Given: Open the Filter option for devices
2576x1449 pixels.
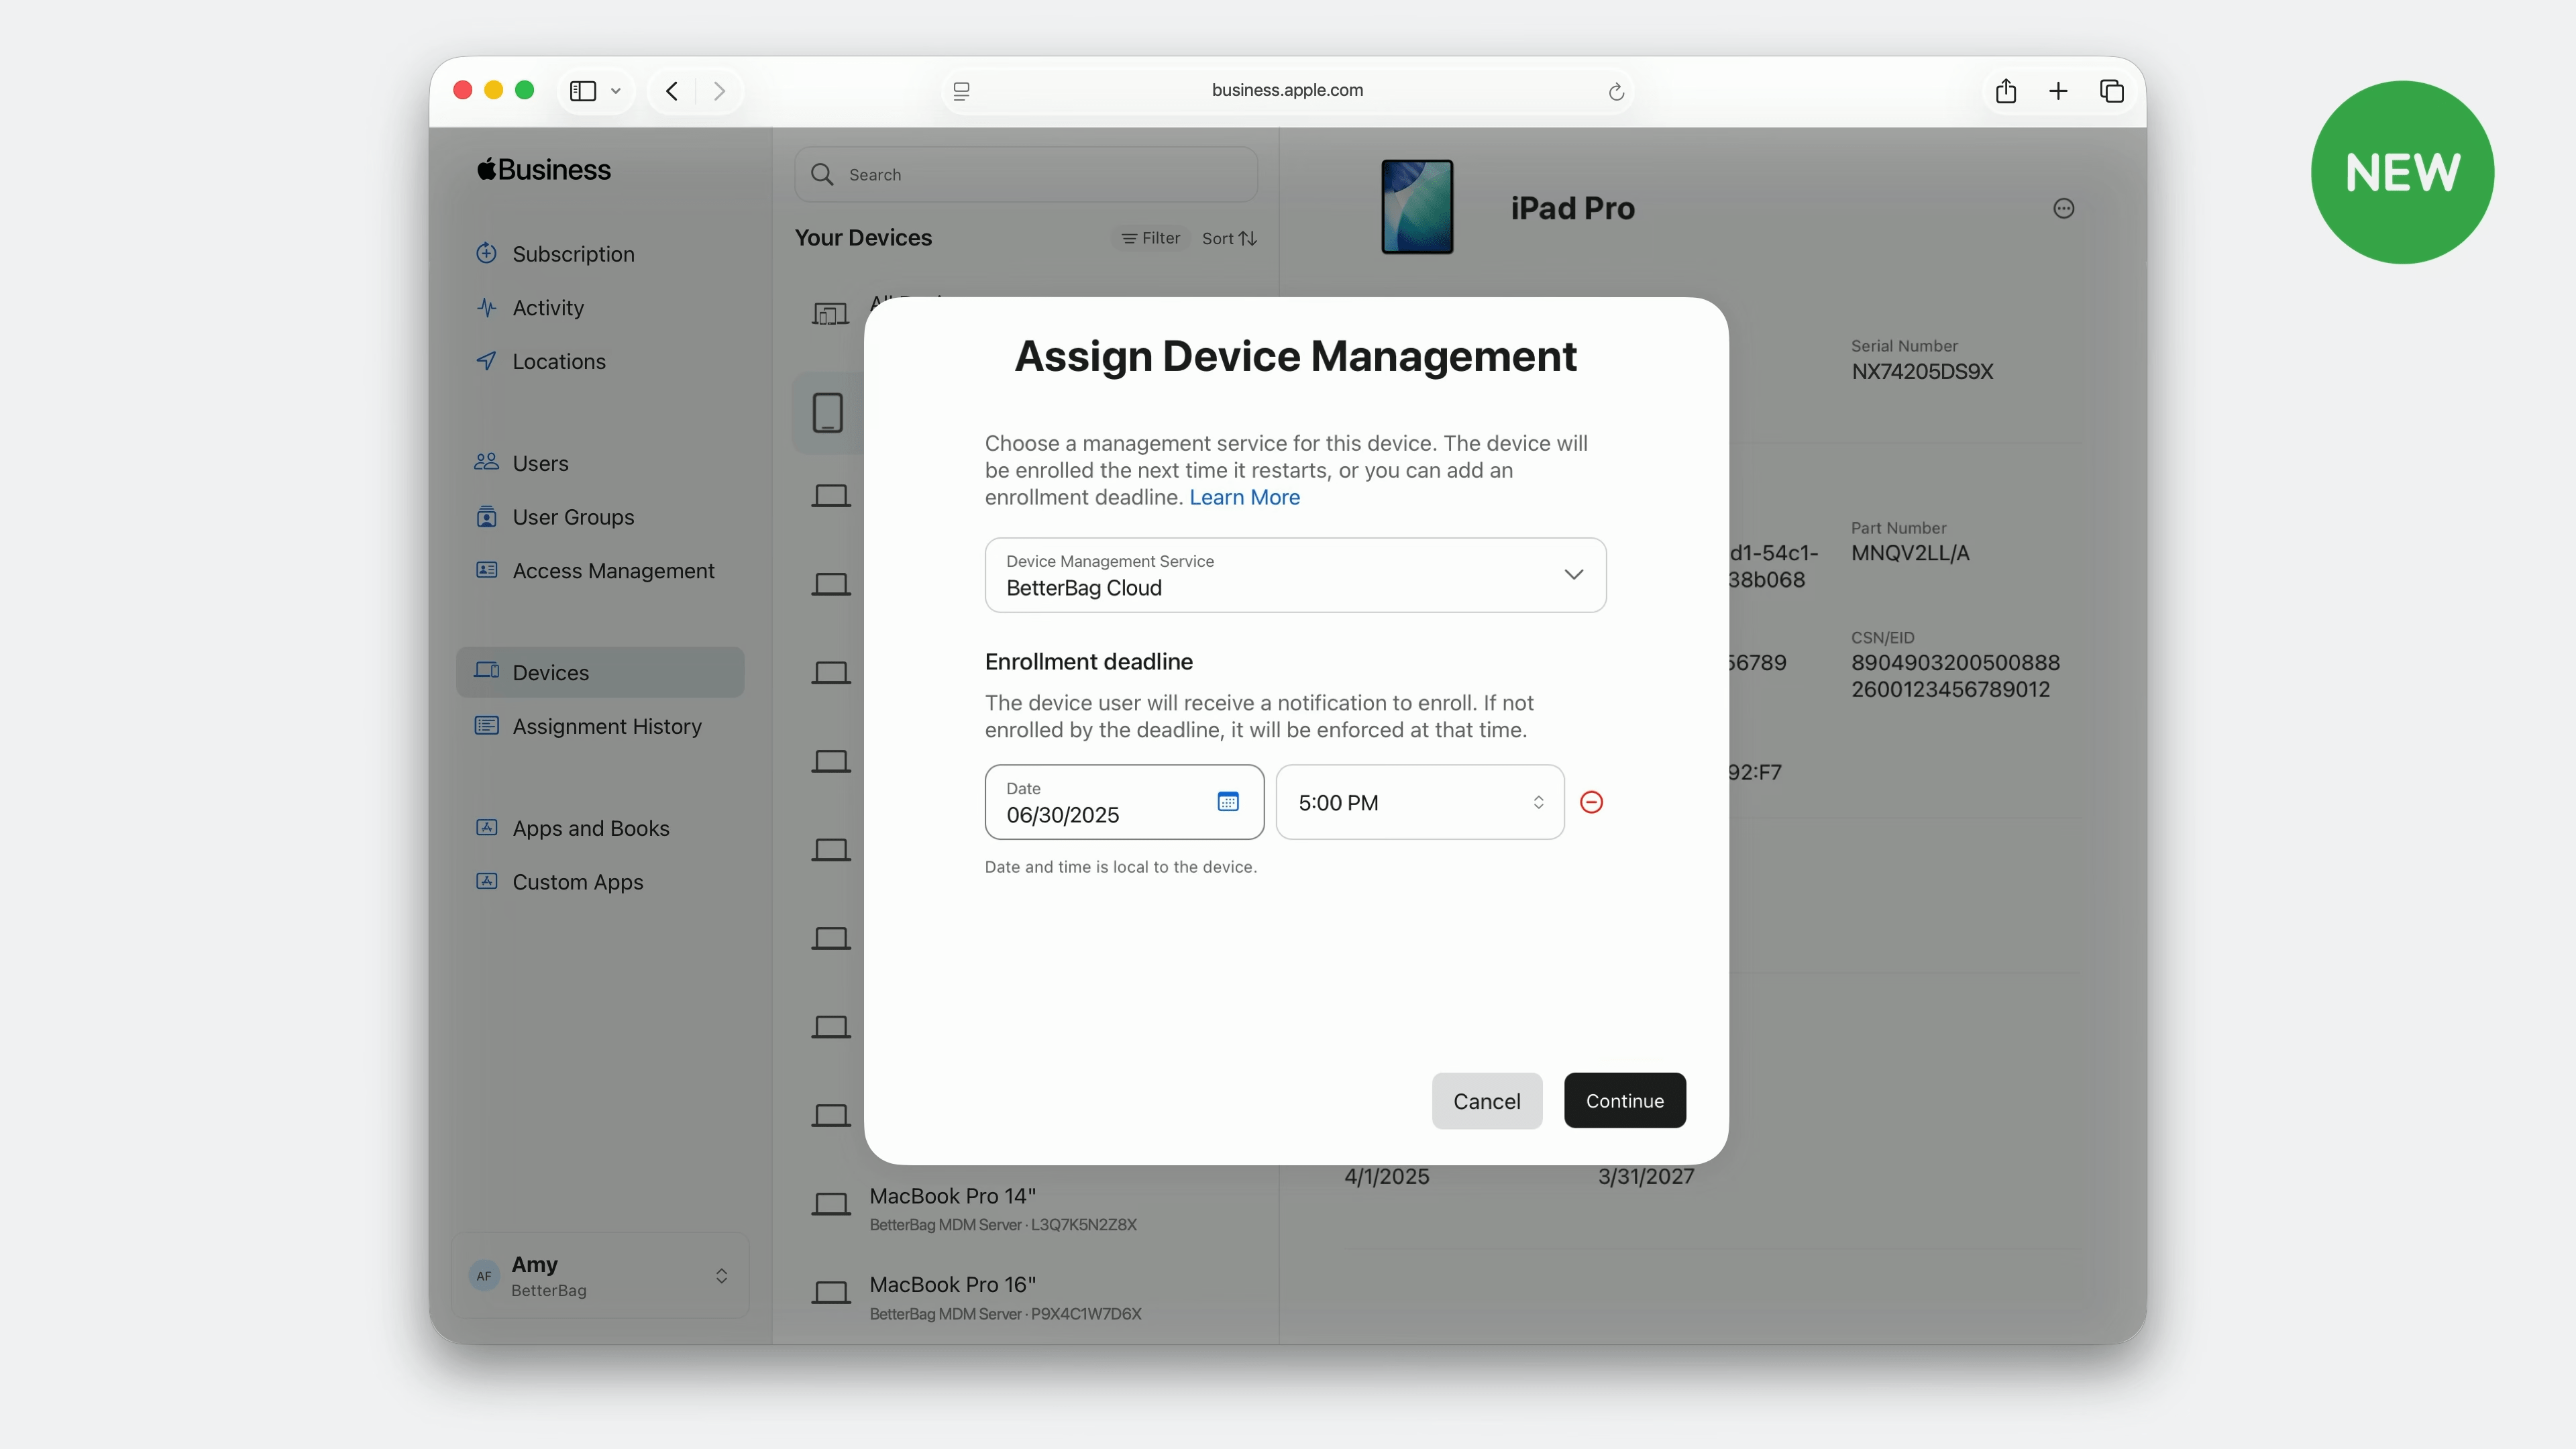Looking at the screenshot, I should (x=1150, y=239).
